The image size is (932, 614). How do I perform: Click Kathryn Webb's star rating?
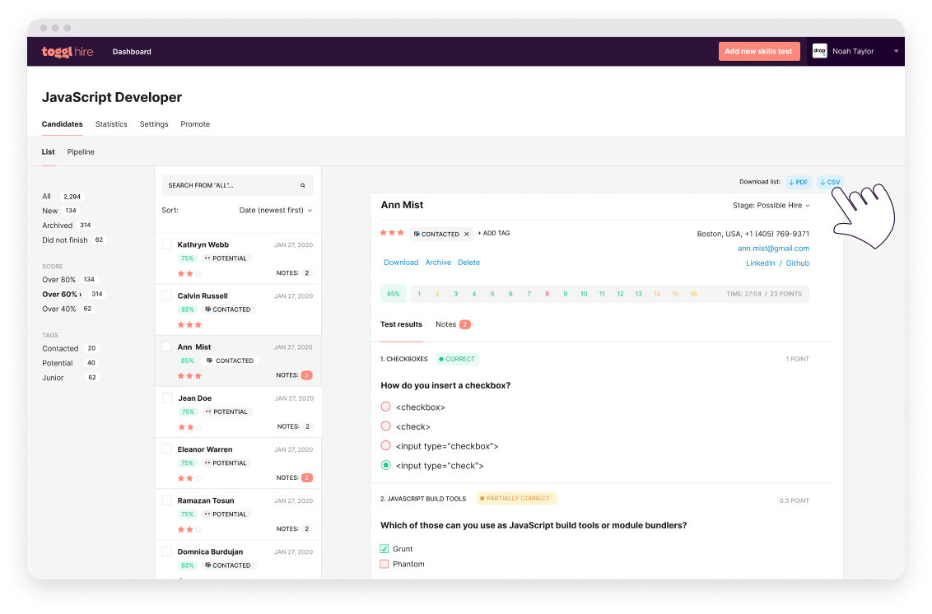pyautogui.click(x=189, y=273)
